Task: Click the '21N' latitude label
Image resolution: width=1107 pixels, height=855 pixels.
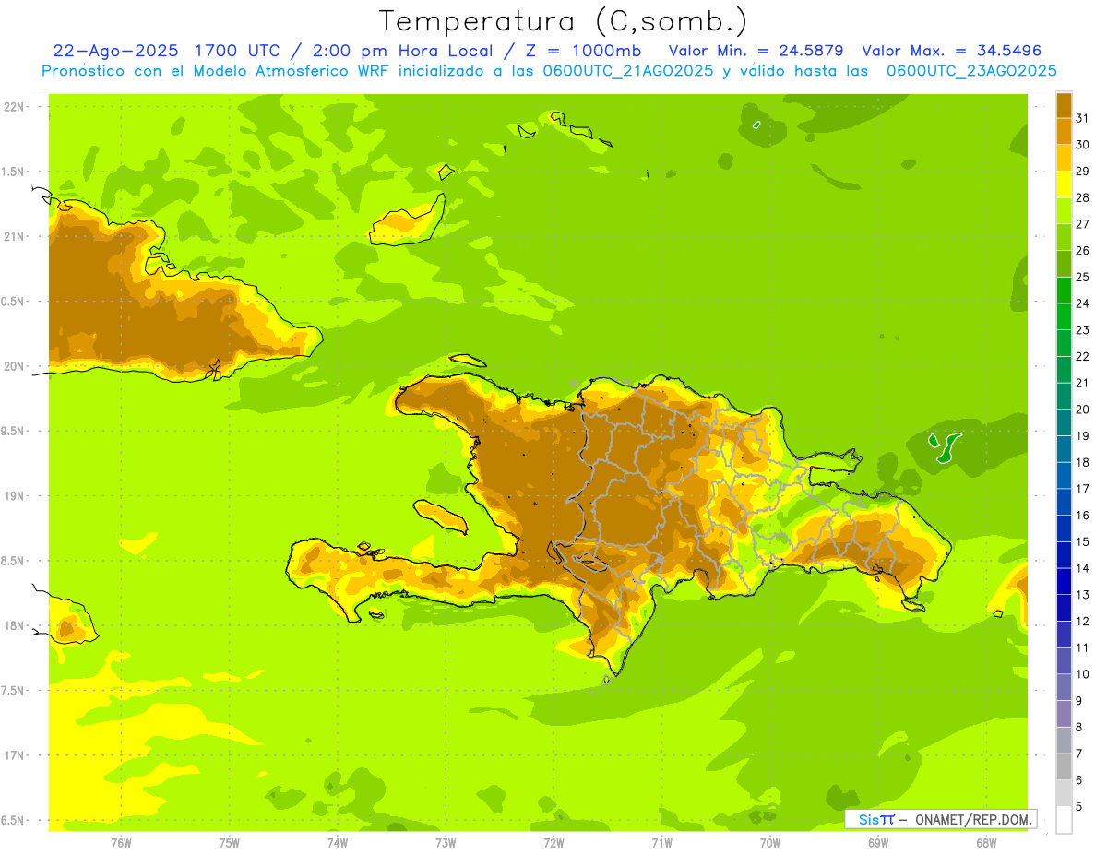Action: [x=15, y=237]
